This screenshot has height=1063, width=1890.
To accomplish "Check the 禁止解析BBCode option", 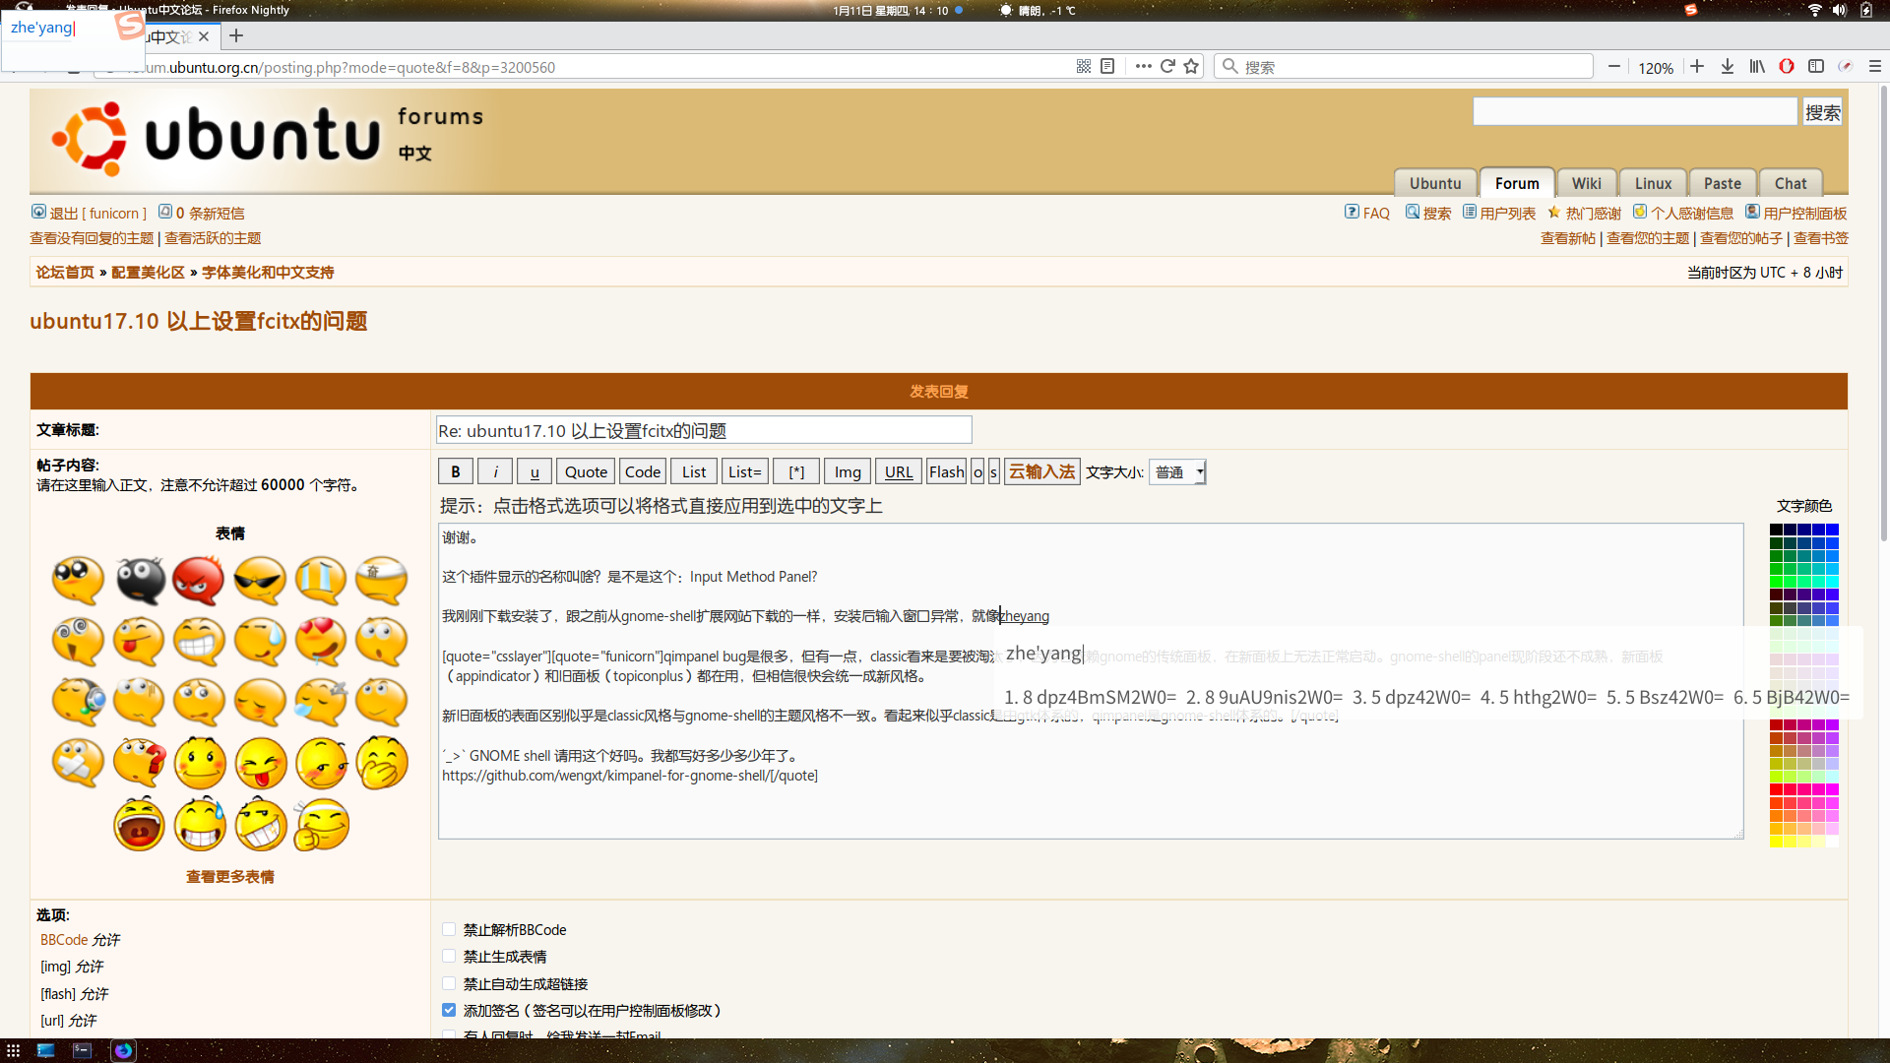I will point(449,929).
